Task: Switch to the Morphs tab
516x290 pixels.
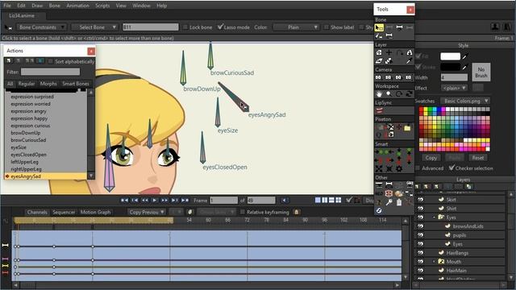Action: pos(48,84)
